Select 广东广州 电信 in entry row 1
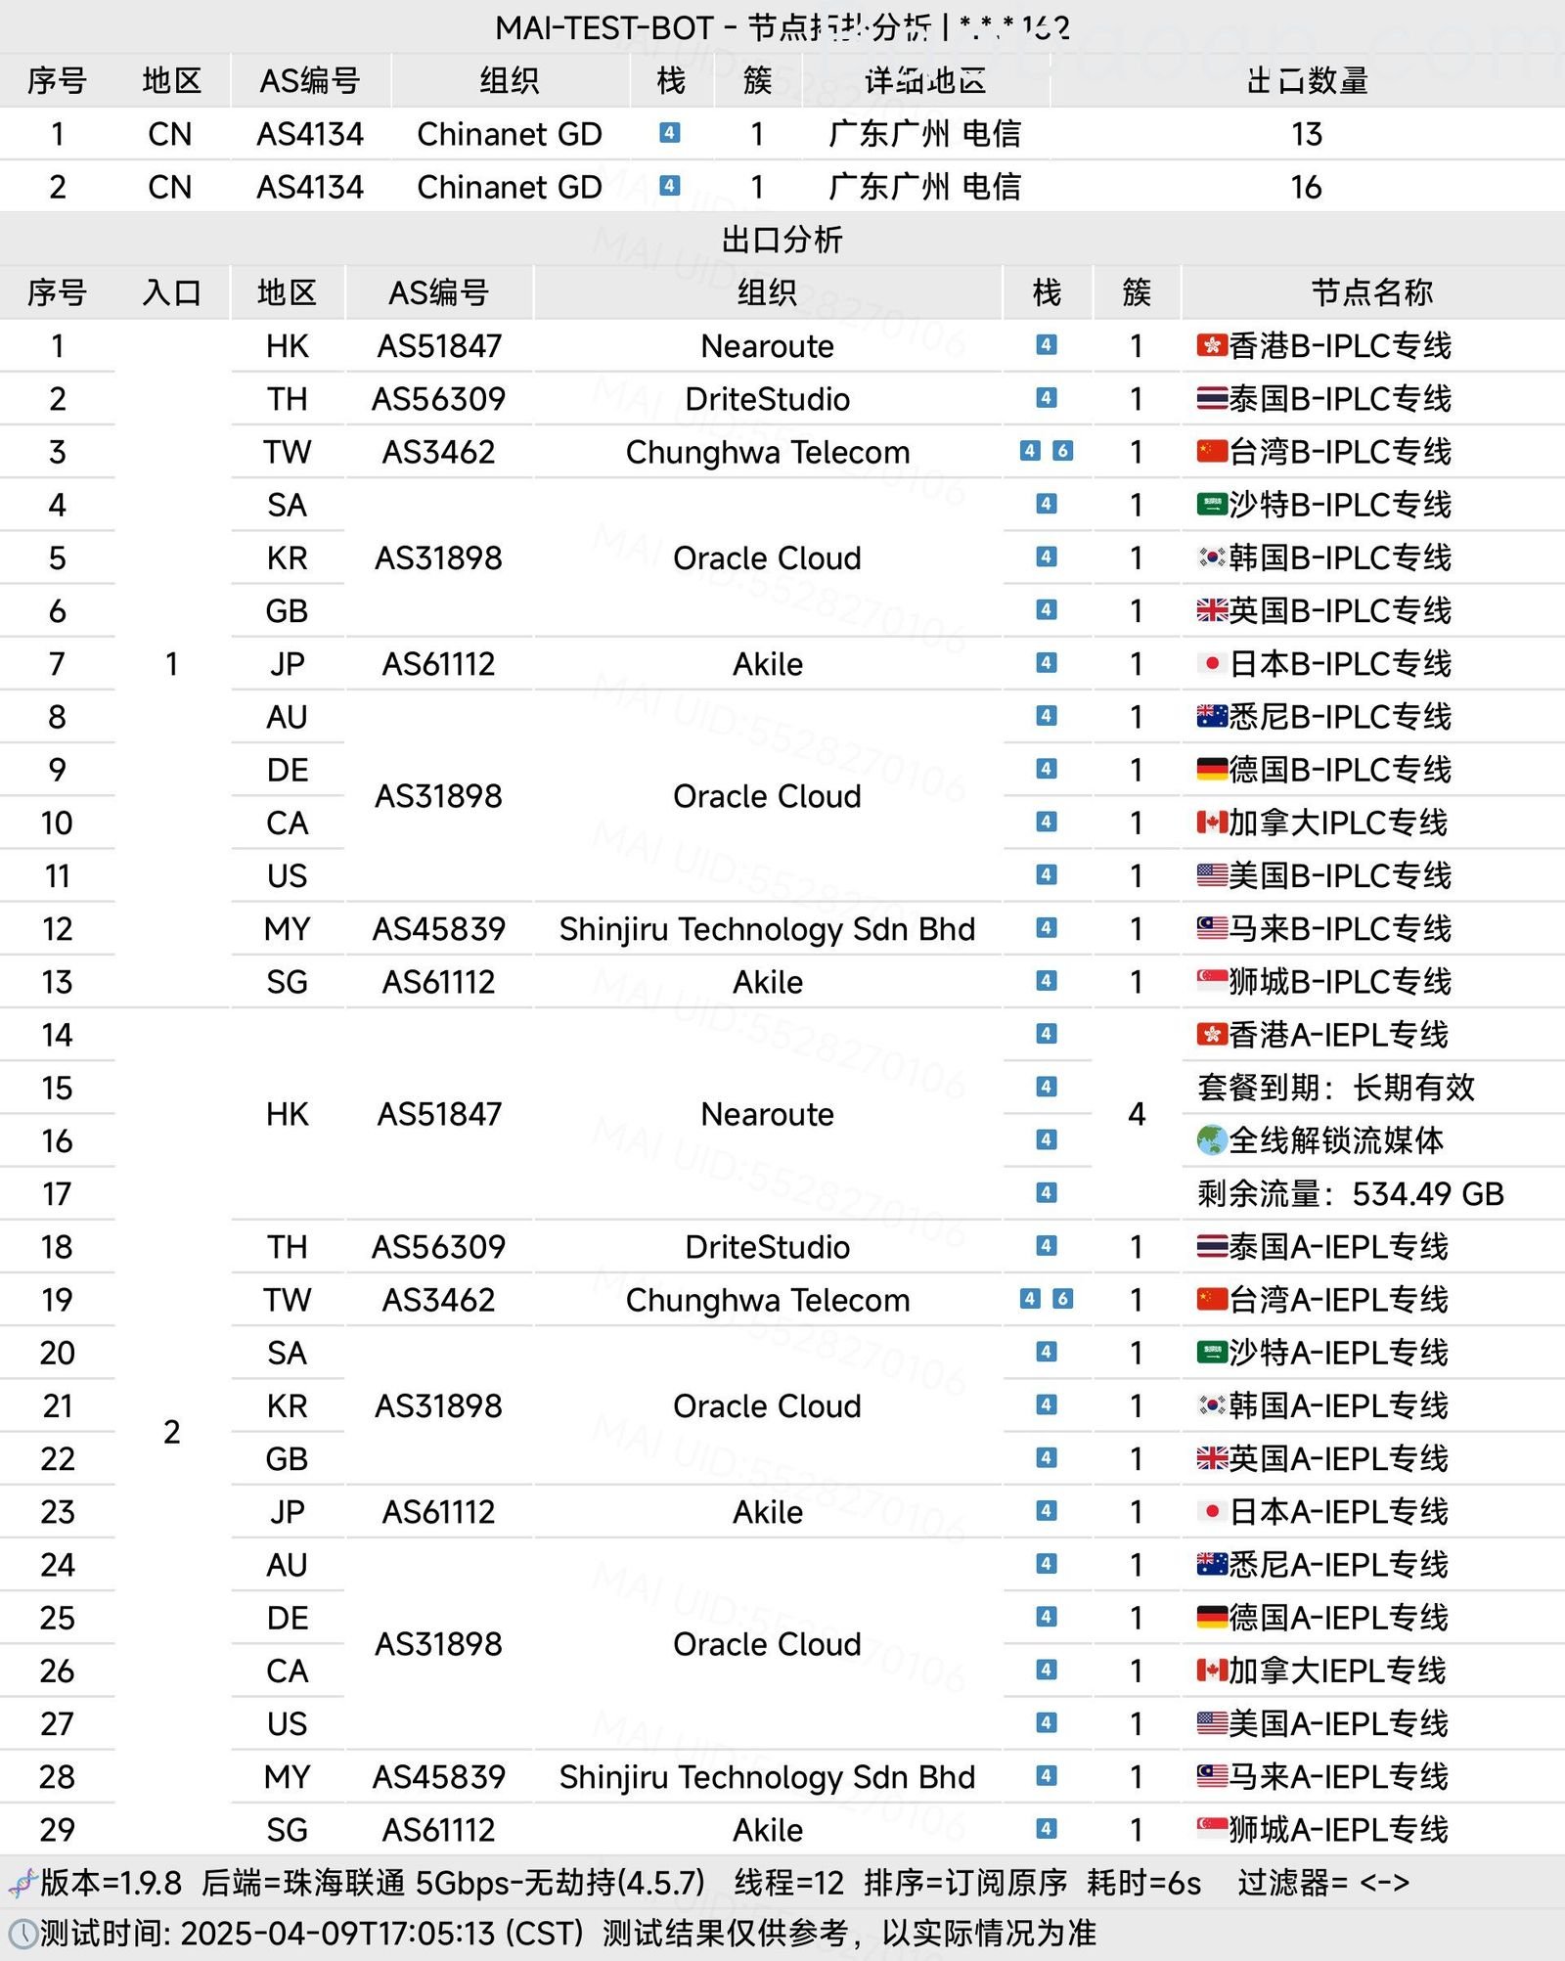The height and width of the screenshot is (1961, 1565). click(x=924, y=134)
